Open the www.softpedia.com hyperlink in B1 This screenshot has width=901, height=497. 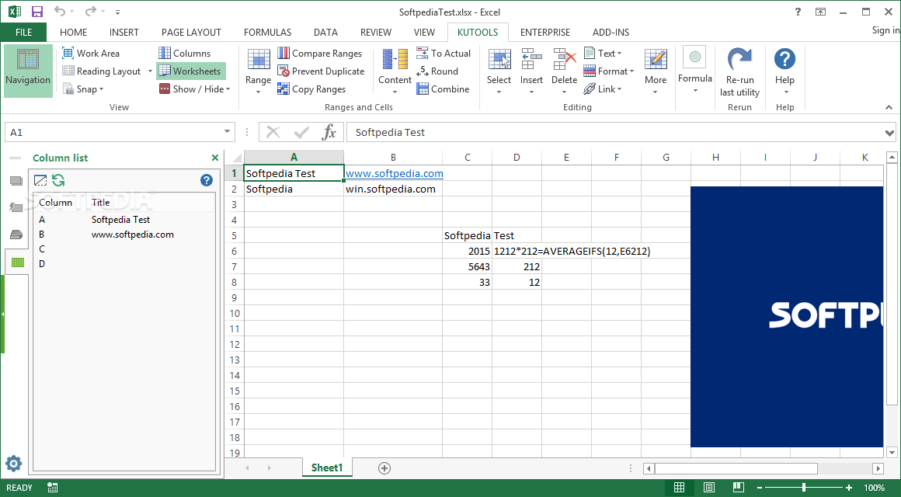coord(395,173)
